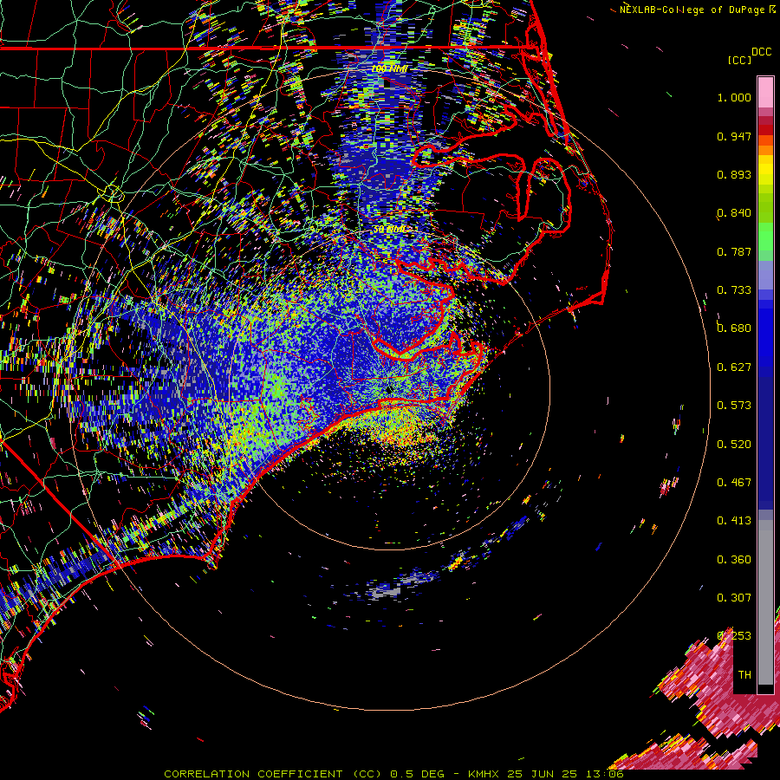Click the 0.307 color scale label
Image resolution: width=780 pixels, height=780 pixels.
tap(734, 598)
